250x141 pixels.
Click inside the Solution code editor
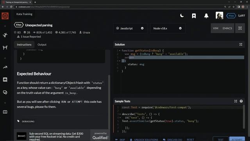[x=179, y=71]
